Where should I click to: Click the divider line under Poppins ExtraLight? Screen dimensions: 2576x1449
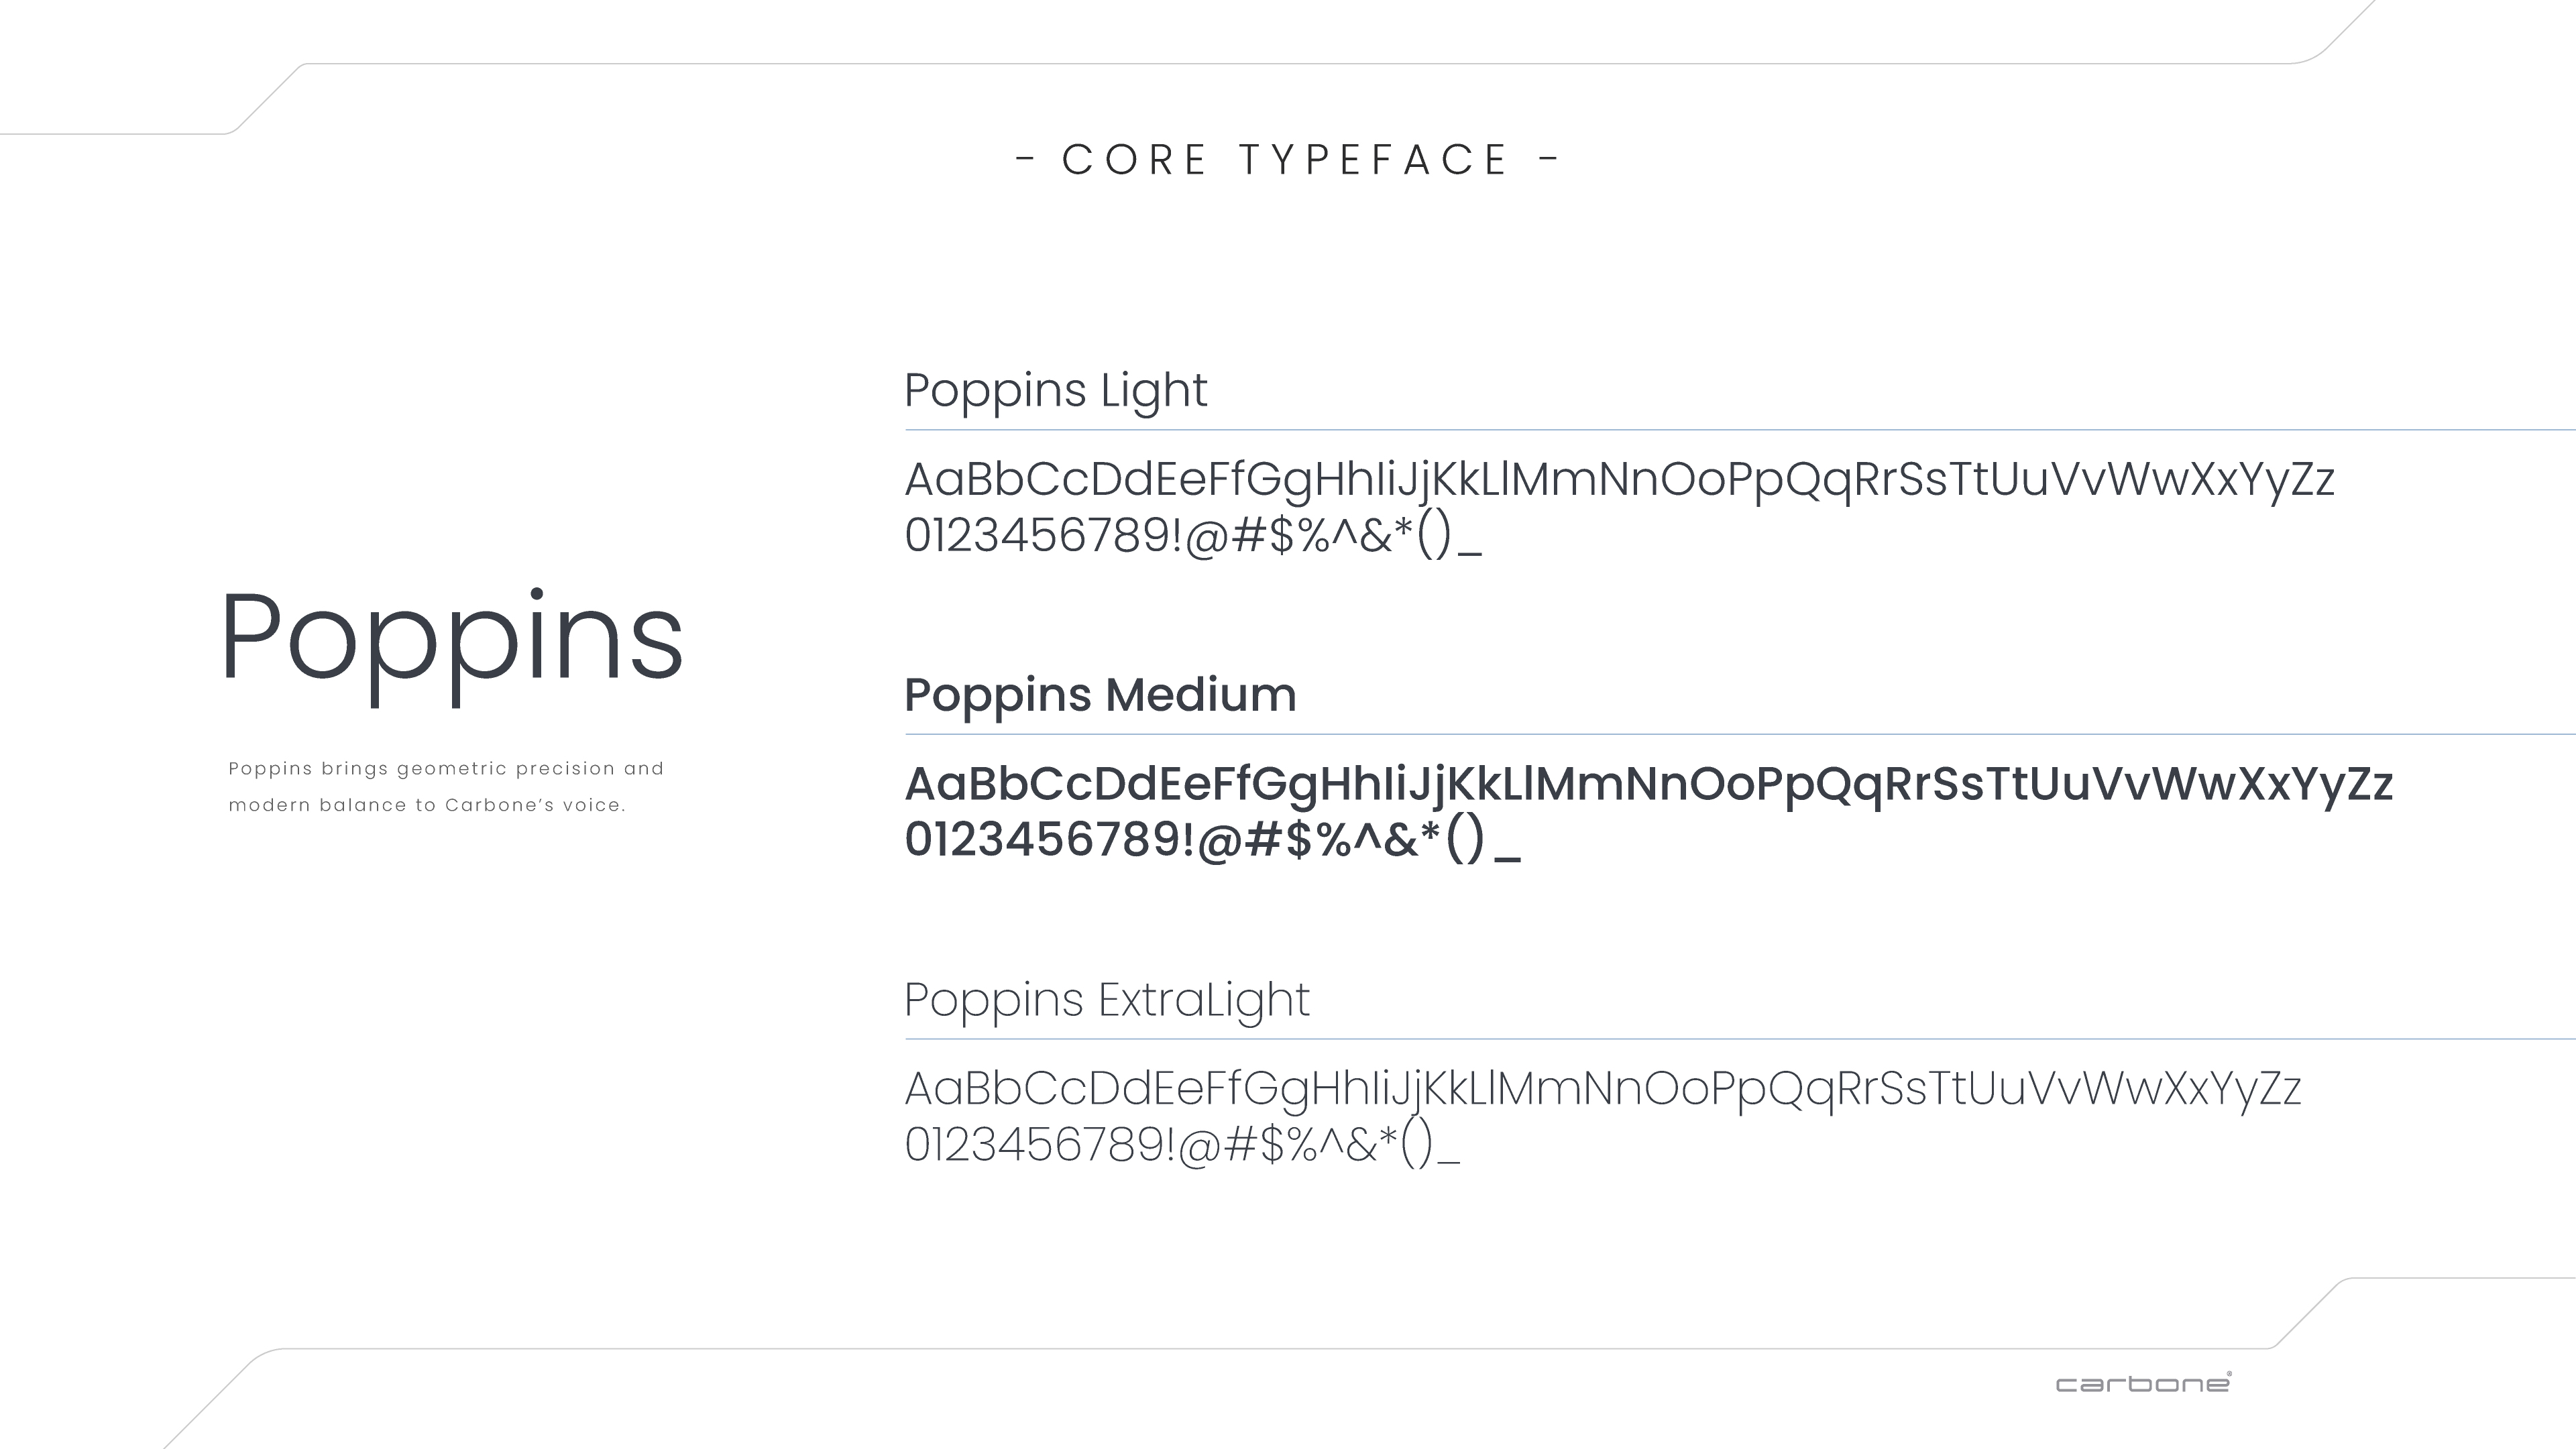1740,1039
